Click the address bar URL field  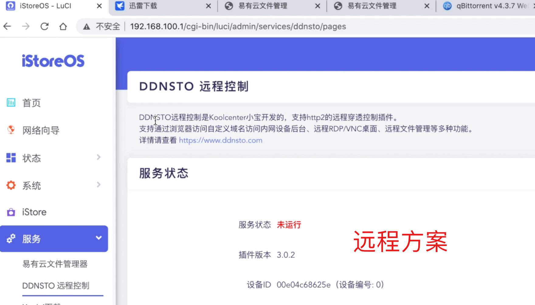click(238, 26)
